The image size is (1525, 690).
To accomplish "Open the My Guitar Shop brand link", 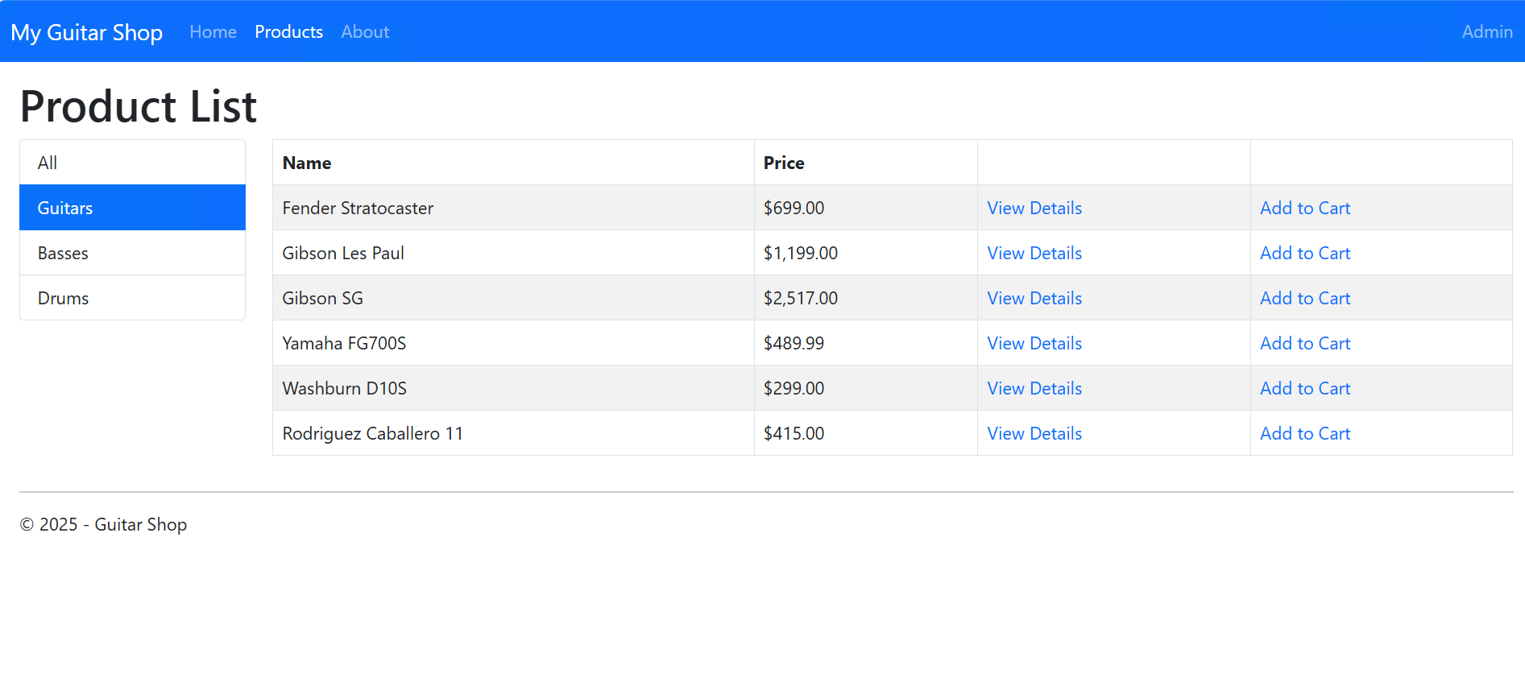I will tap(87, 32).
